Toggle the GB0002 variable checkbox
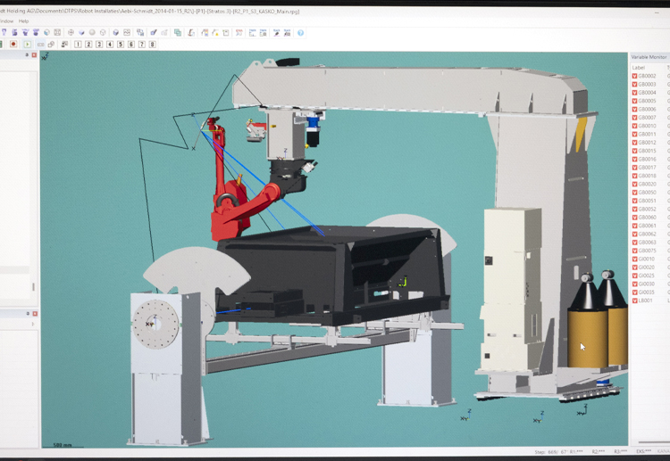The image size is (670, 461). coord(634,76)
